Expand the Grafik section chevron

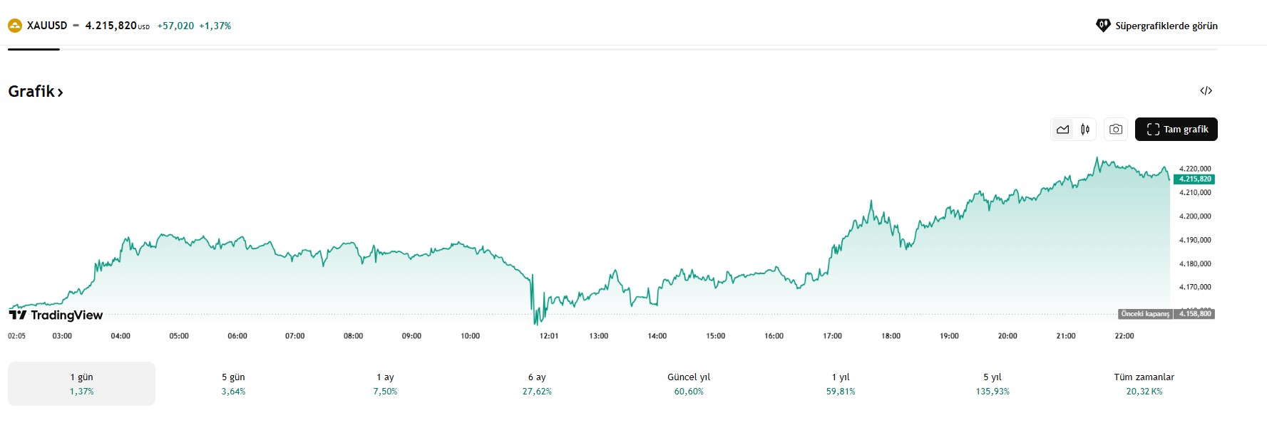click(61, 92)
